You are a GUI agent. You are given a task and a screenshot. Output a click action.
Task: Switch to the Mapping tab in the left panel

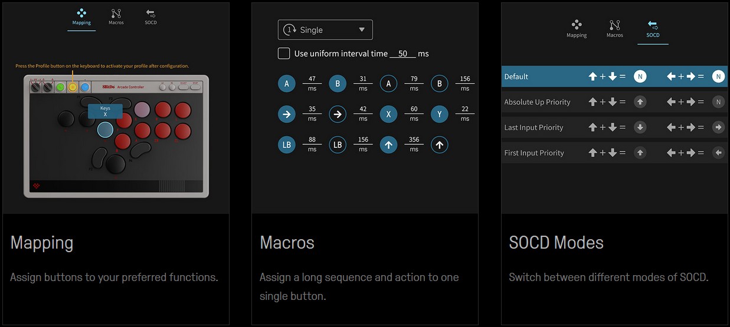point(81,16)
